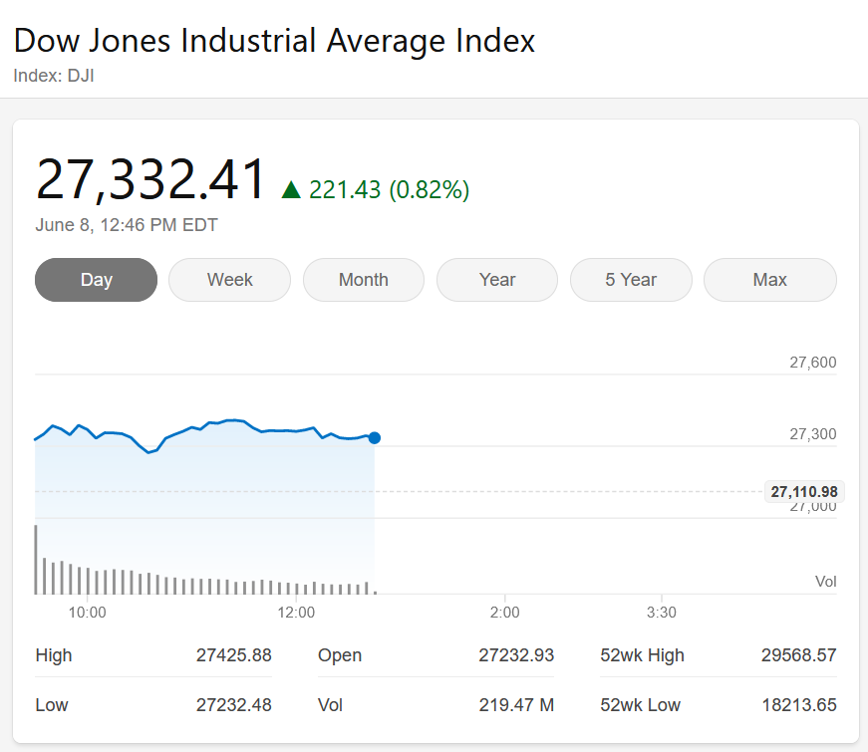Click the 3:30 time axis label

[x=662, y=612]
